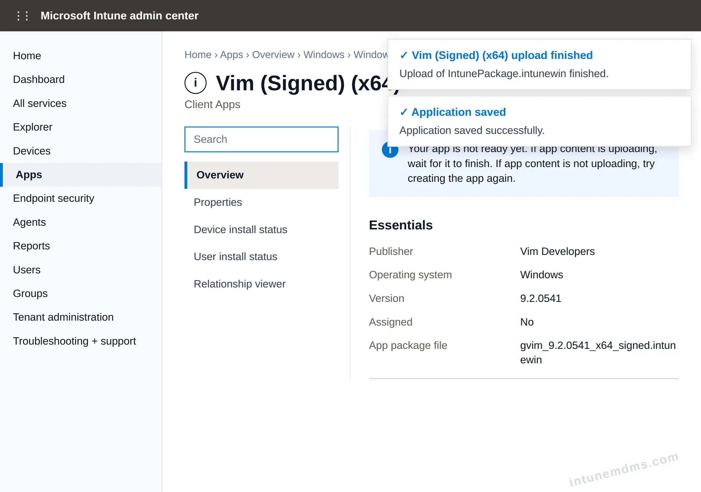Viewport: 701px width, 492px height.
Task: Click the Version label in Essentials
Action: 386,298
